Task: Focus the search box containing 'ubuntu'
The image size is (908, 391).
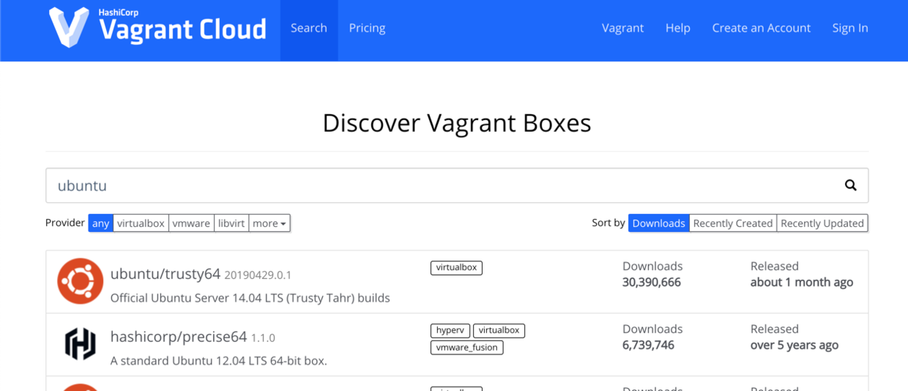Action: (x=439, y=185)
